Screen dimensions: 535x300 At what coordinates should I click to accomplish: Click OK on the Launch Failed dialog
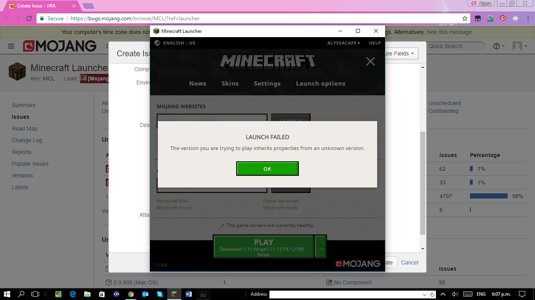(x=267, y=169)
